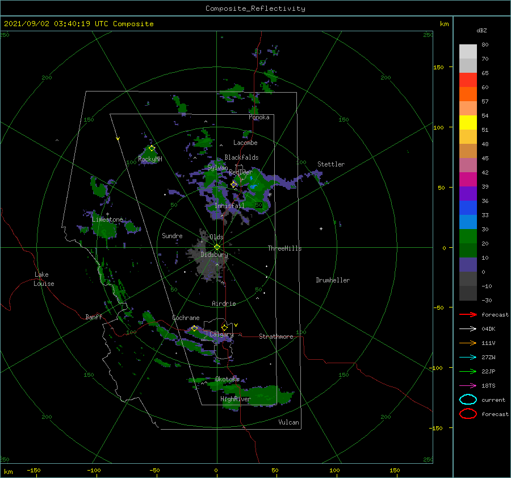Click the green 22JP arrow icon

coord(468,371)
